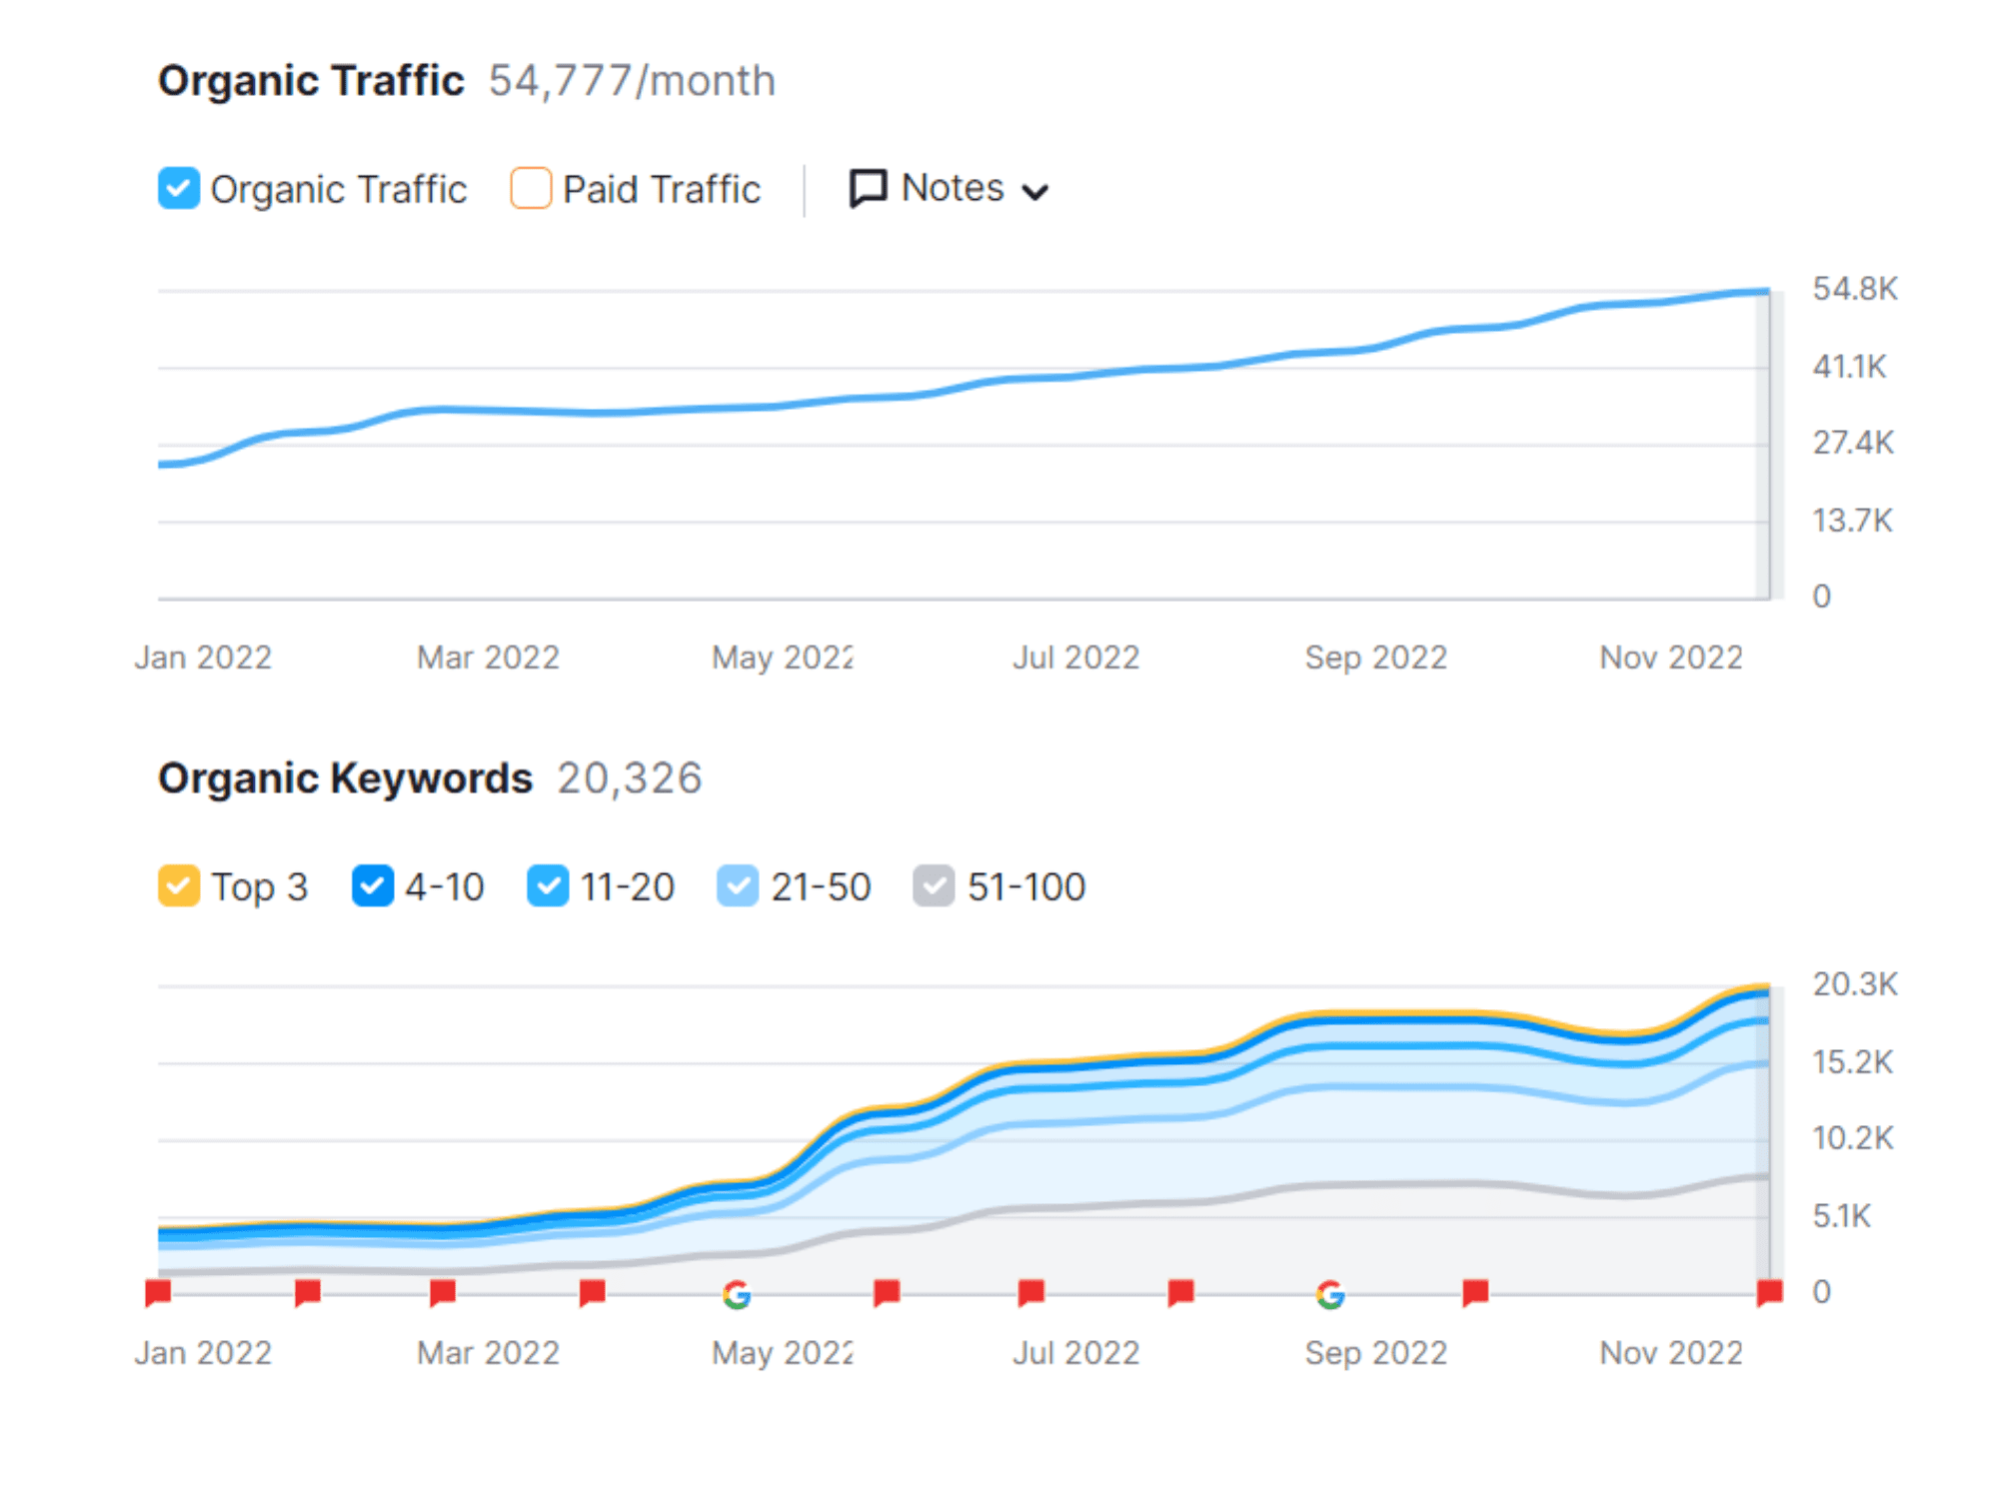Expand the Notes dropdown chevron
This screenshot has width=1999, height=1499.
1035,191
